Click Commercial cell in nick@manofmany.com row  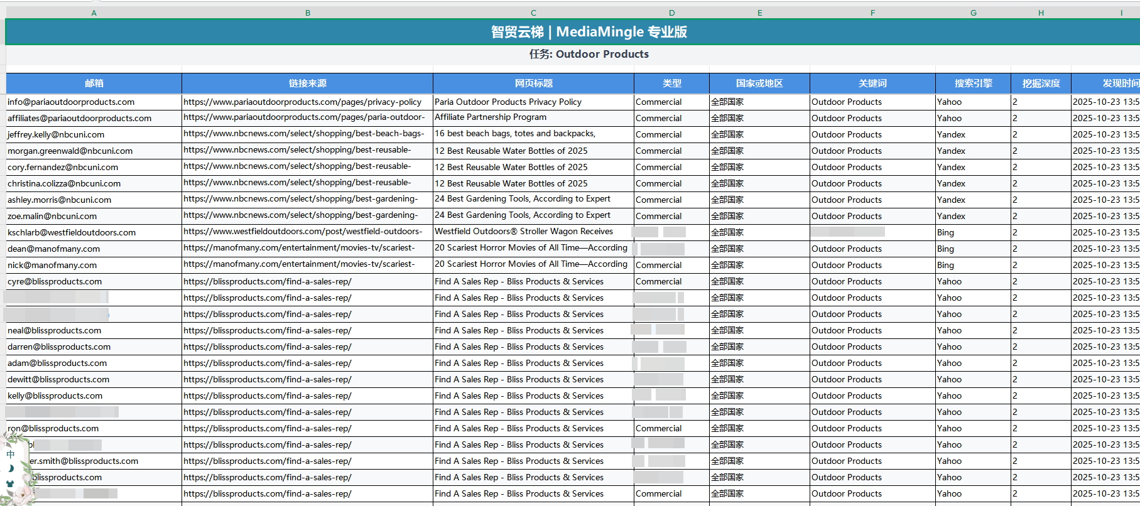point(672,265)
